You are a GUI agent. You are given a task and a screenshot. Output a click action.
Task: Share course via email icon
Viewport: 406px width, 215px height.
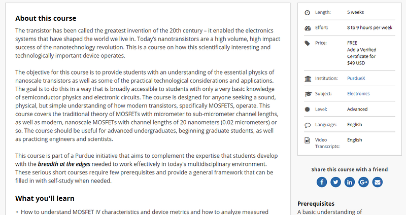[x=378, y=182]
